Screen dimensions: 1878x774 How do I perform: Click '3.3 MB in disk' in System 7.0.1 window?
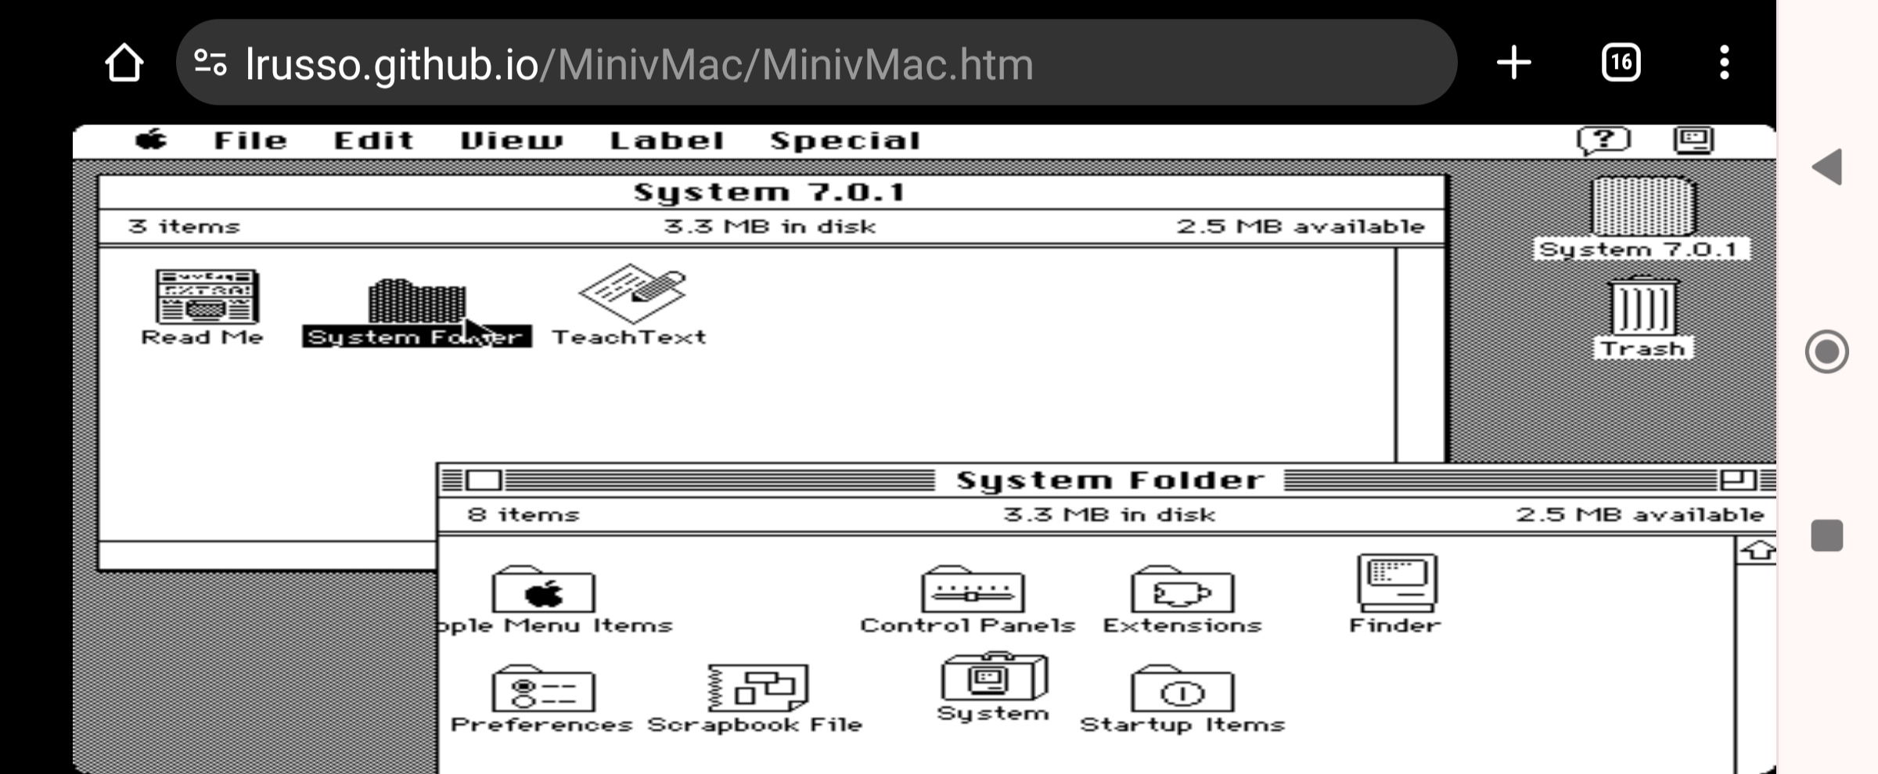[770, 226]
